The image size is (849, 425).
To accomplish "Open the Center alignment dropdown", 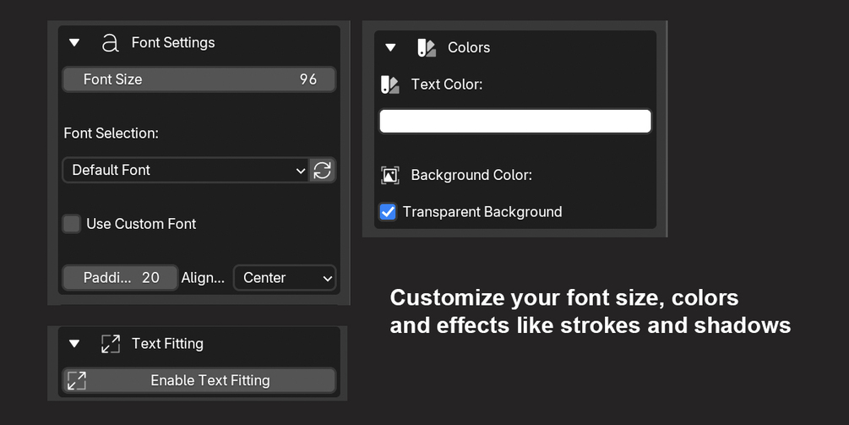I will pyautogui.click(x=284, y=278).
